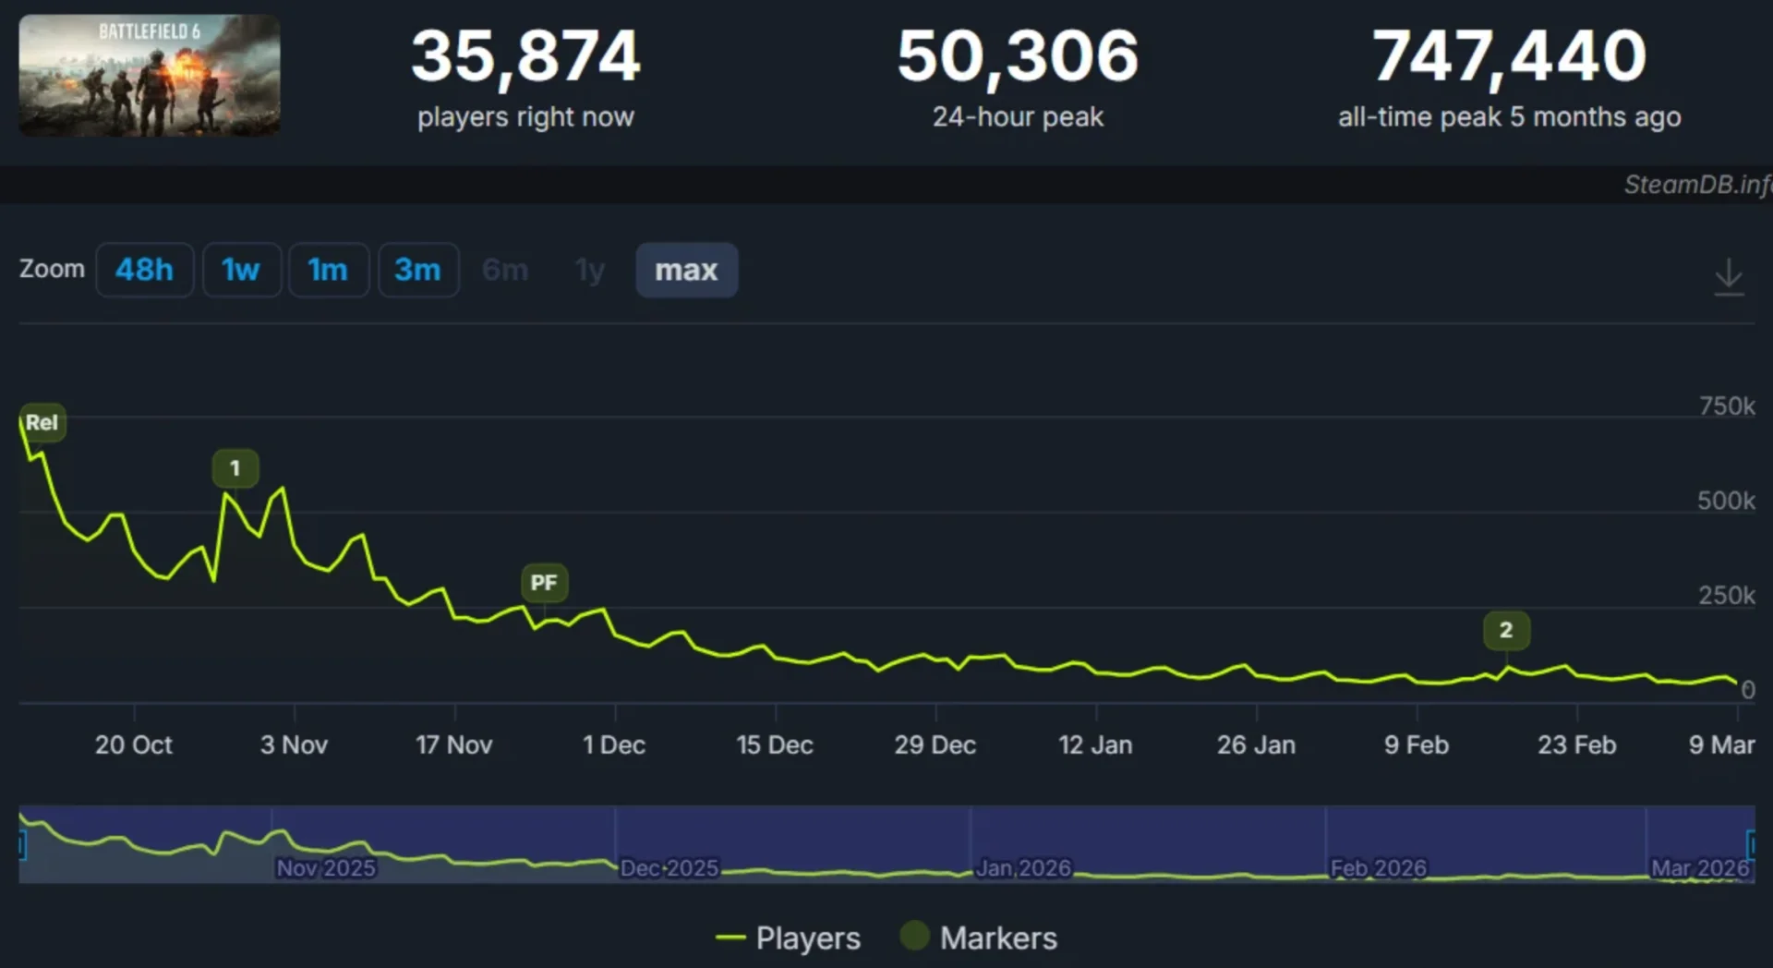Screen dimensions: 1773x968
Task: Click chart marker number 2
Action: (x=1506, y=630)
